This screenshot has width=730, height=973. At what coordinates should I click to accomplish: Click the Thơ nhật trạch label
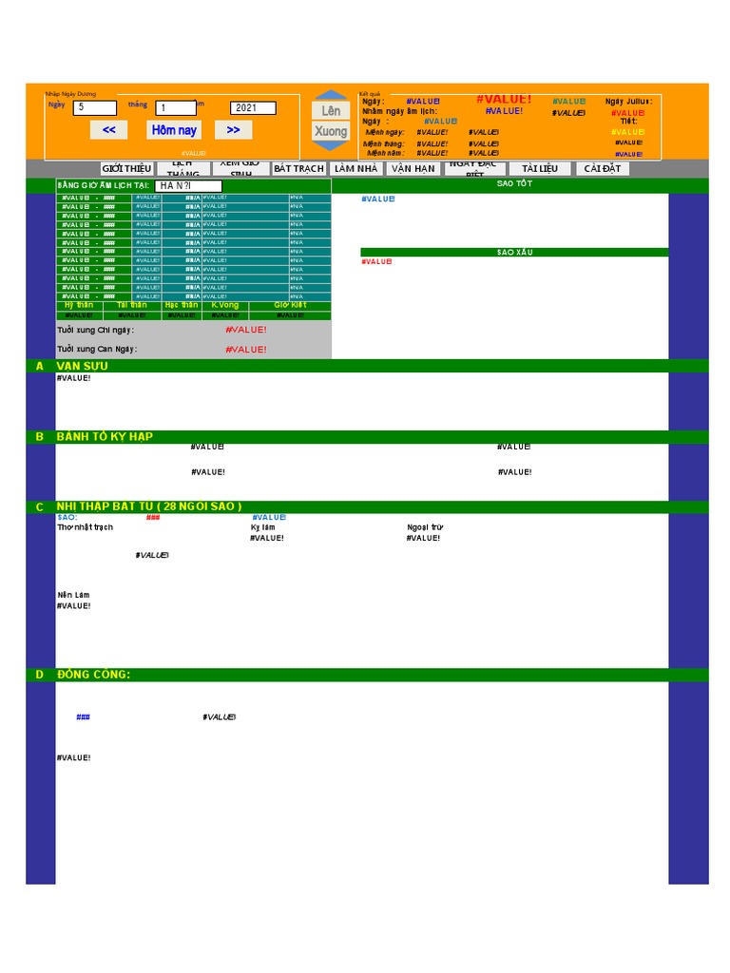coord(85,527)
